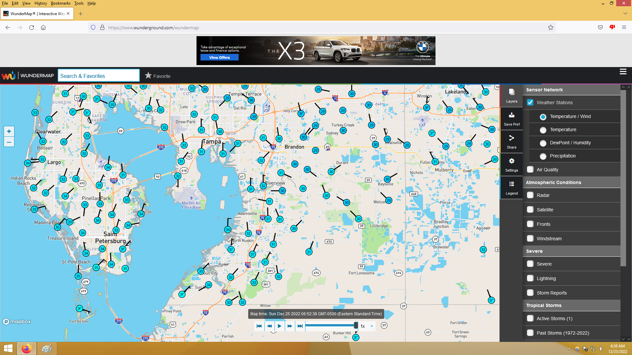Image resolution: width=632 pixels, height=355 pixels.
Task: Click the timeline slider handle
Action: tap(356, 325)
